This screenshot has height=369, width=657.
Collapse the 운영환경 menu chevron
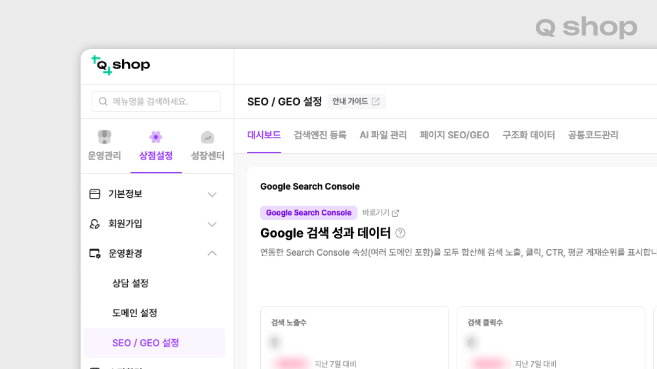coord(212,253)
